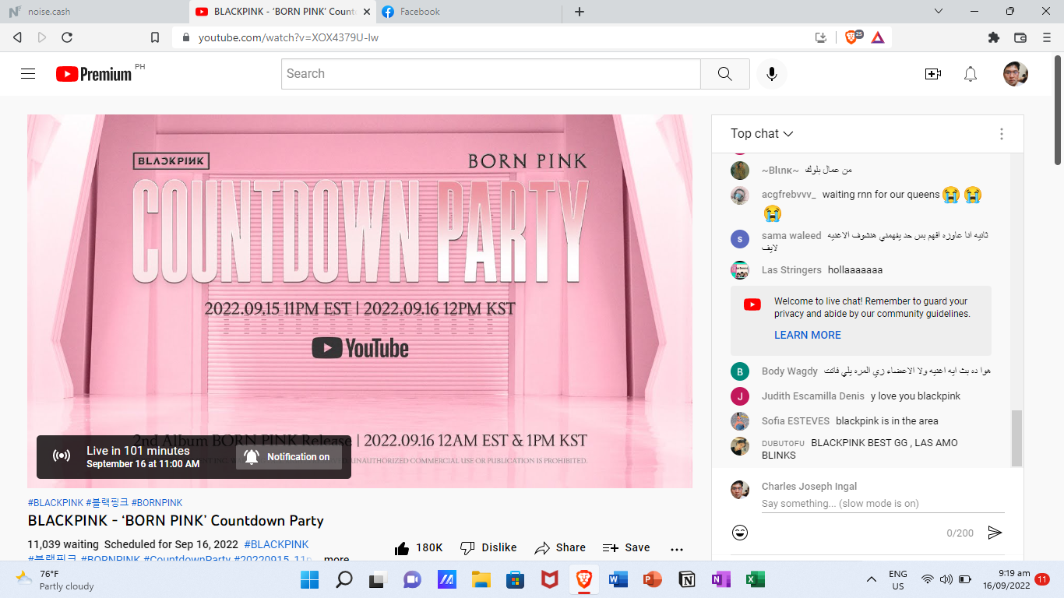Expand the description with the more link
Viewport: 1064px width, 598px height.
click(336, 559)
